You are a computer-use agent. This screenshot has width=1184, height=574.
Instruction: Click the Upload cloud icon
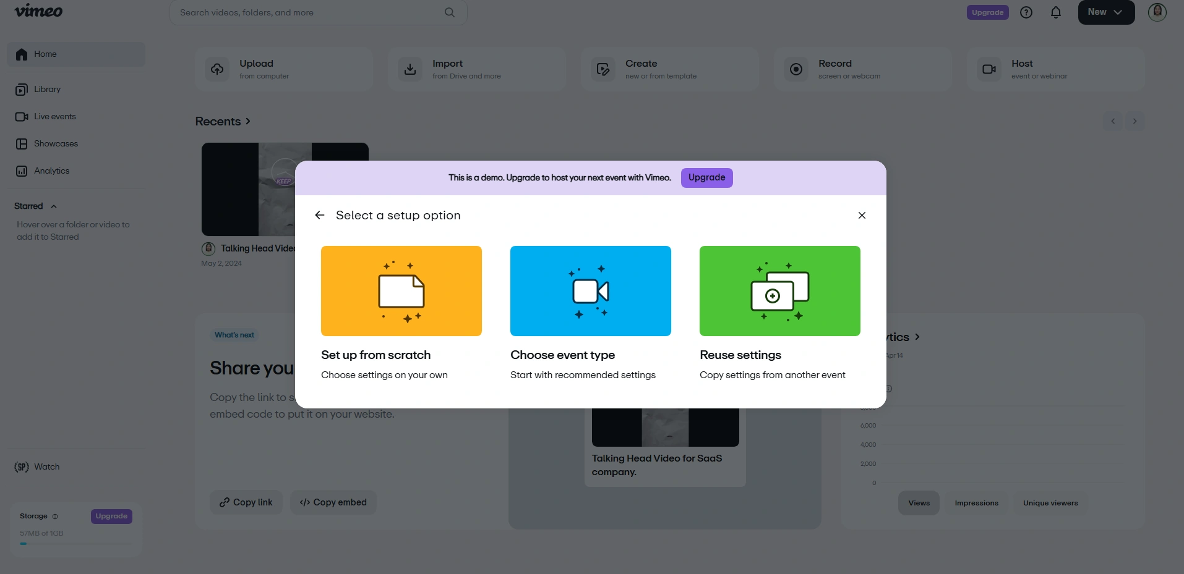217,69
